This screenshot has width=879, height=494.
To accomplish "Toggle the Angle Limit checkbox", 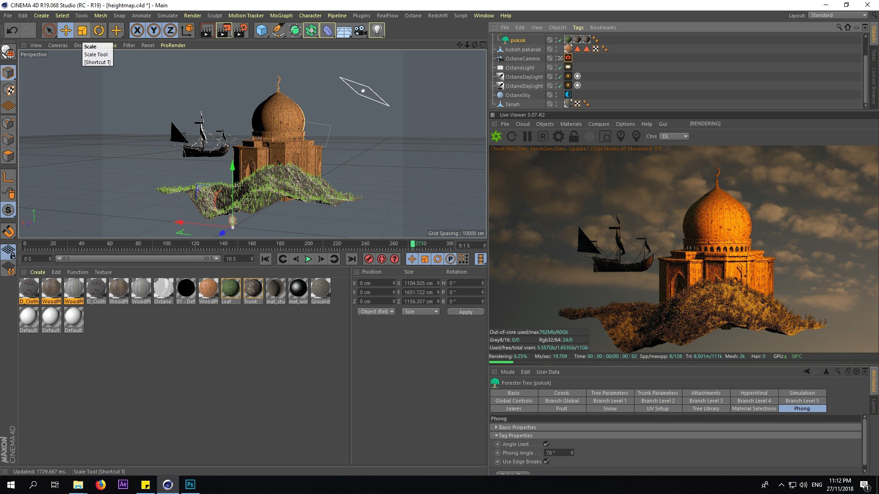I will [546, 444].
